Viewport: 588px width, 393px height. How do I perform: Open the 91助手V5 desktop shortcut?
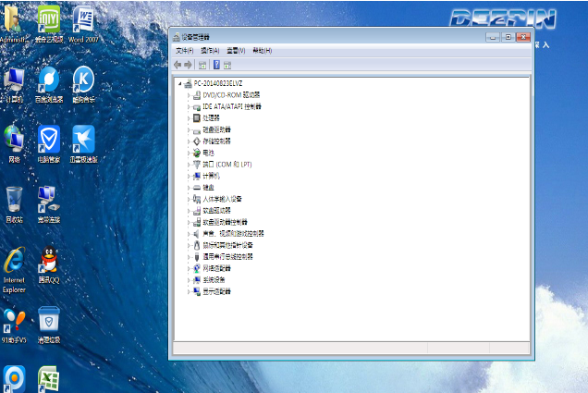click(x=14, y=325)
